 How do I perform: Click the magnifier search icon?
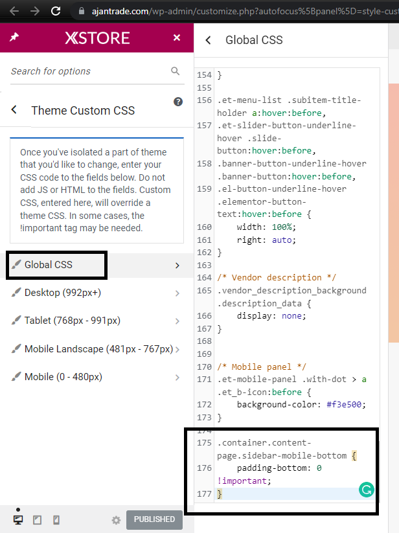tap(176, 71)
